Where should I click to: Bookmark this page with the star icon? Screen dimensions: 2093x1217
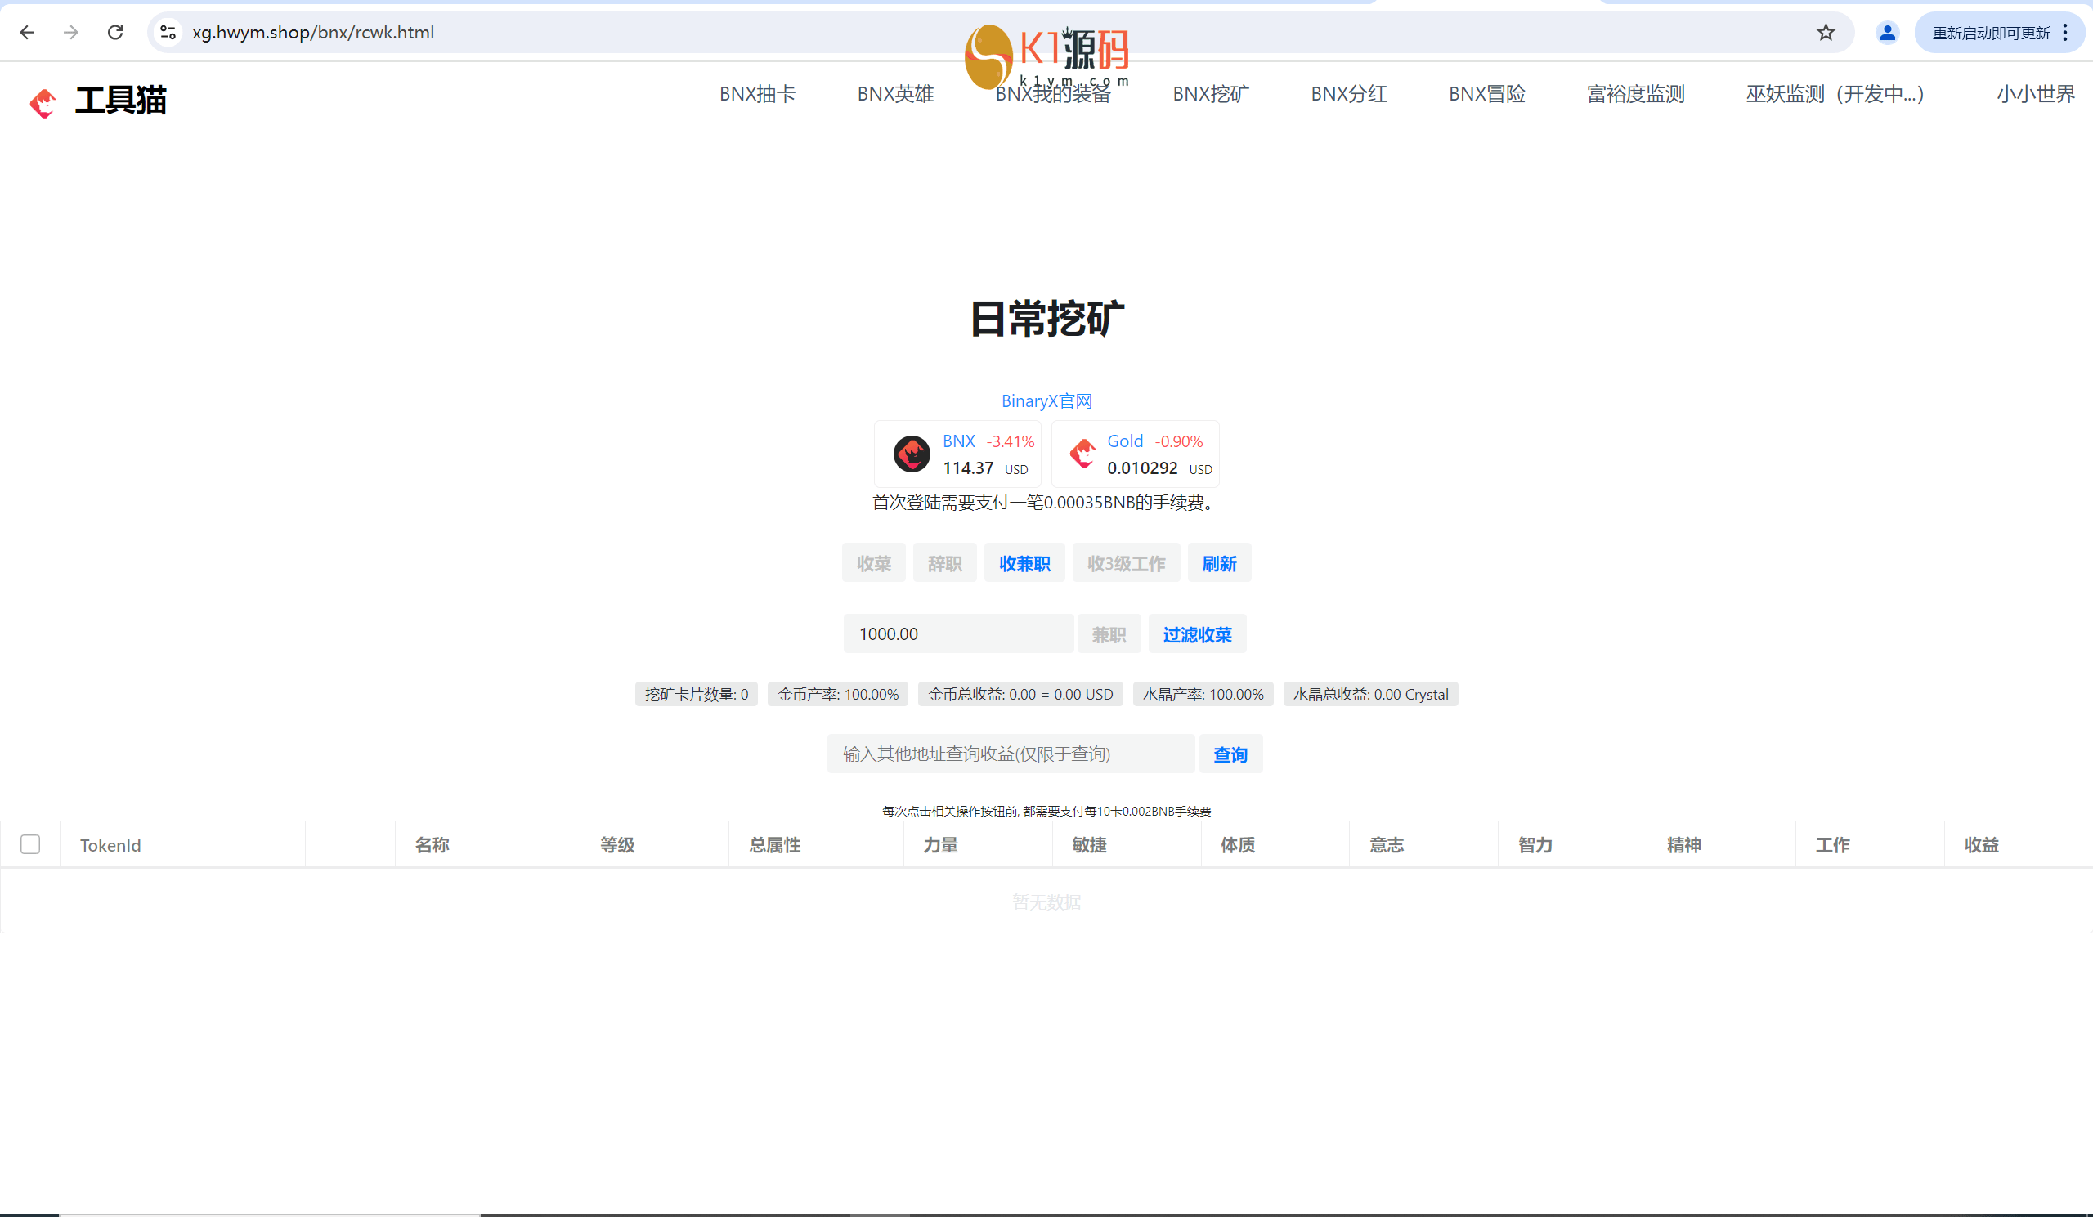1825,33
